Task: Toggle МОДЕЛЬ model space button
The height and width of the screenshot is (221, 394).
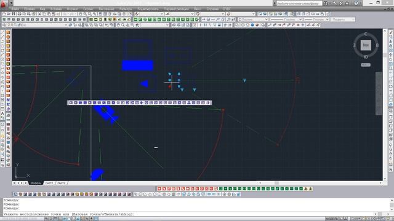Action: [331, 219]
